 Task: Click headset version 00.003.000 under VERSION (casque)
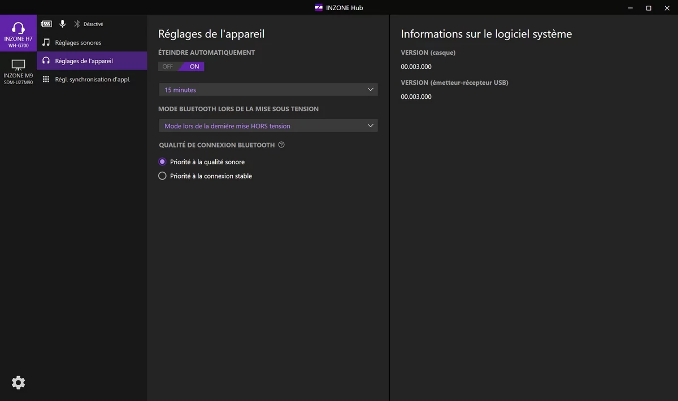click(x=416, y=67)
